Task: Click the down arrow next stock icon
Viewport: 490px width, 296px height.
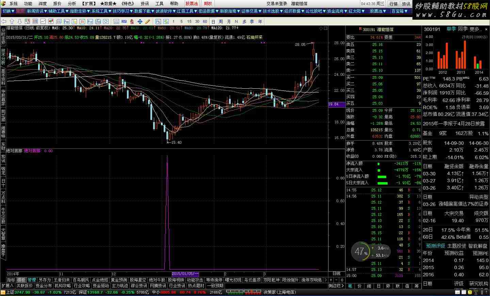Action: (x=19, y=21)
